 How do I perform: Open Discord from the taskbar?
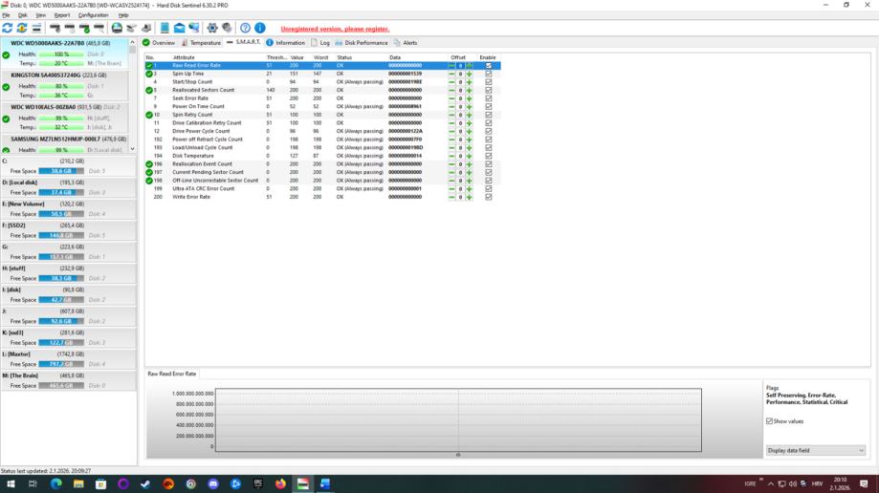[213, 483]
